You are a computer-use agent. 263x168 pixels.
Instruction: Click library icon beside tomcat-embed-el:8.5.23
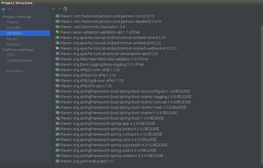click(57, 43)
